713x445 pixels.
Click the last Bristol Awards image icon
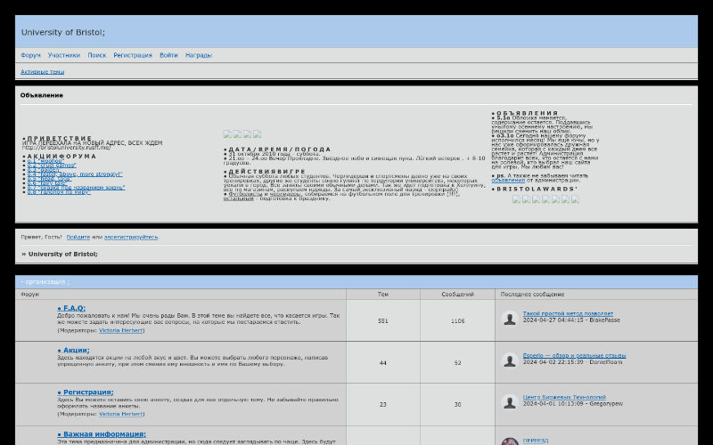[x=574, y=199]
